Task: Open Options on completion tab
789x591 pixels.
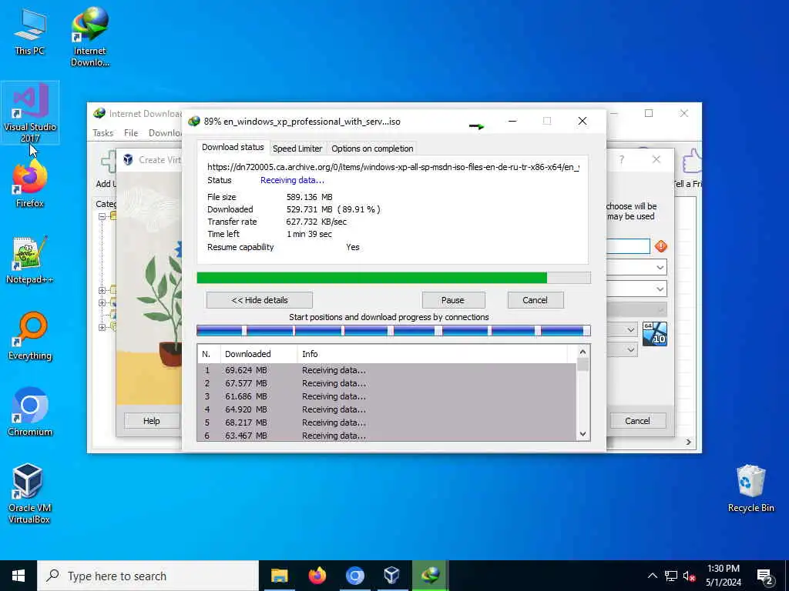Action: coord(372,149)
